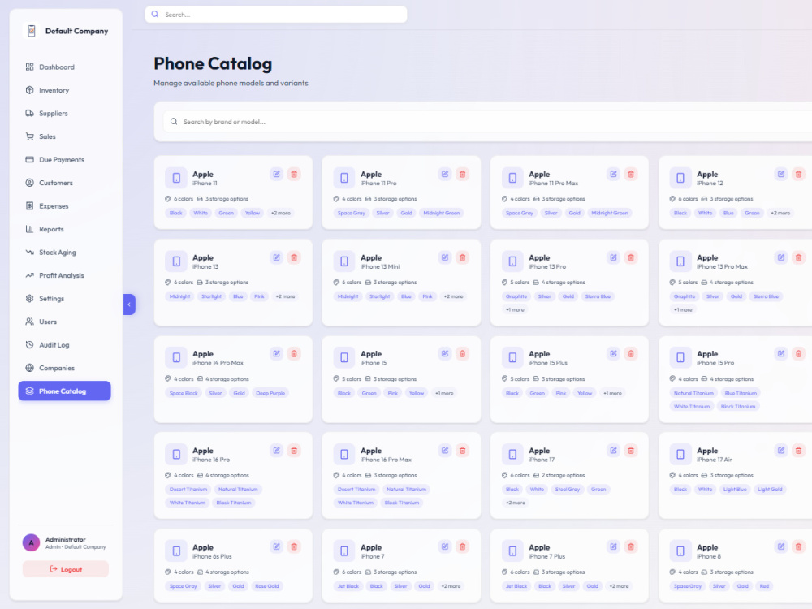Click the Logout button
This screenshot has width=812, height=609.
click(x=66, y=569)
